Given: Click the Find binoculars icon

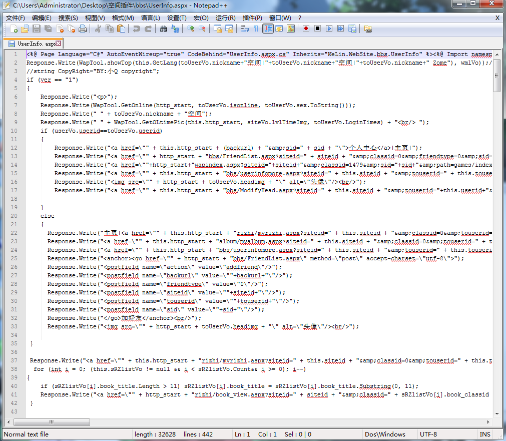Looking at the screenshot, I should tap(163, 29).
